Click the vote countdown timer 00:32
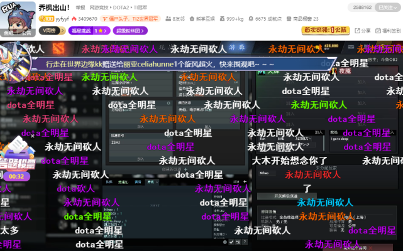Screen dimensions: 403x251 tap(16, 176)
